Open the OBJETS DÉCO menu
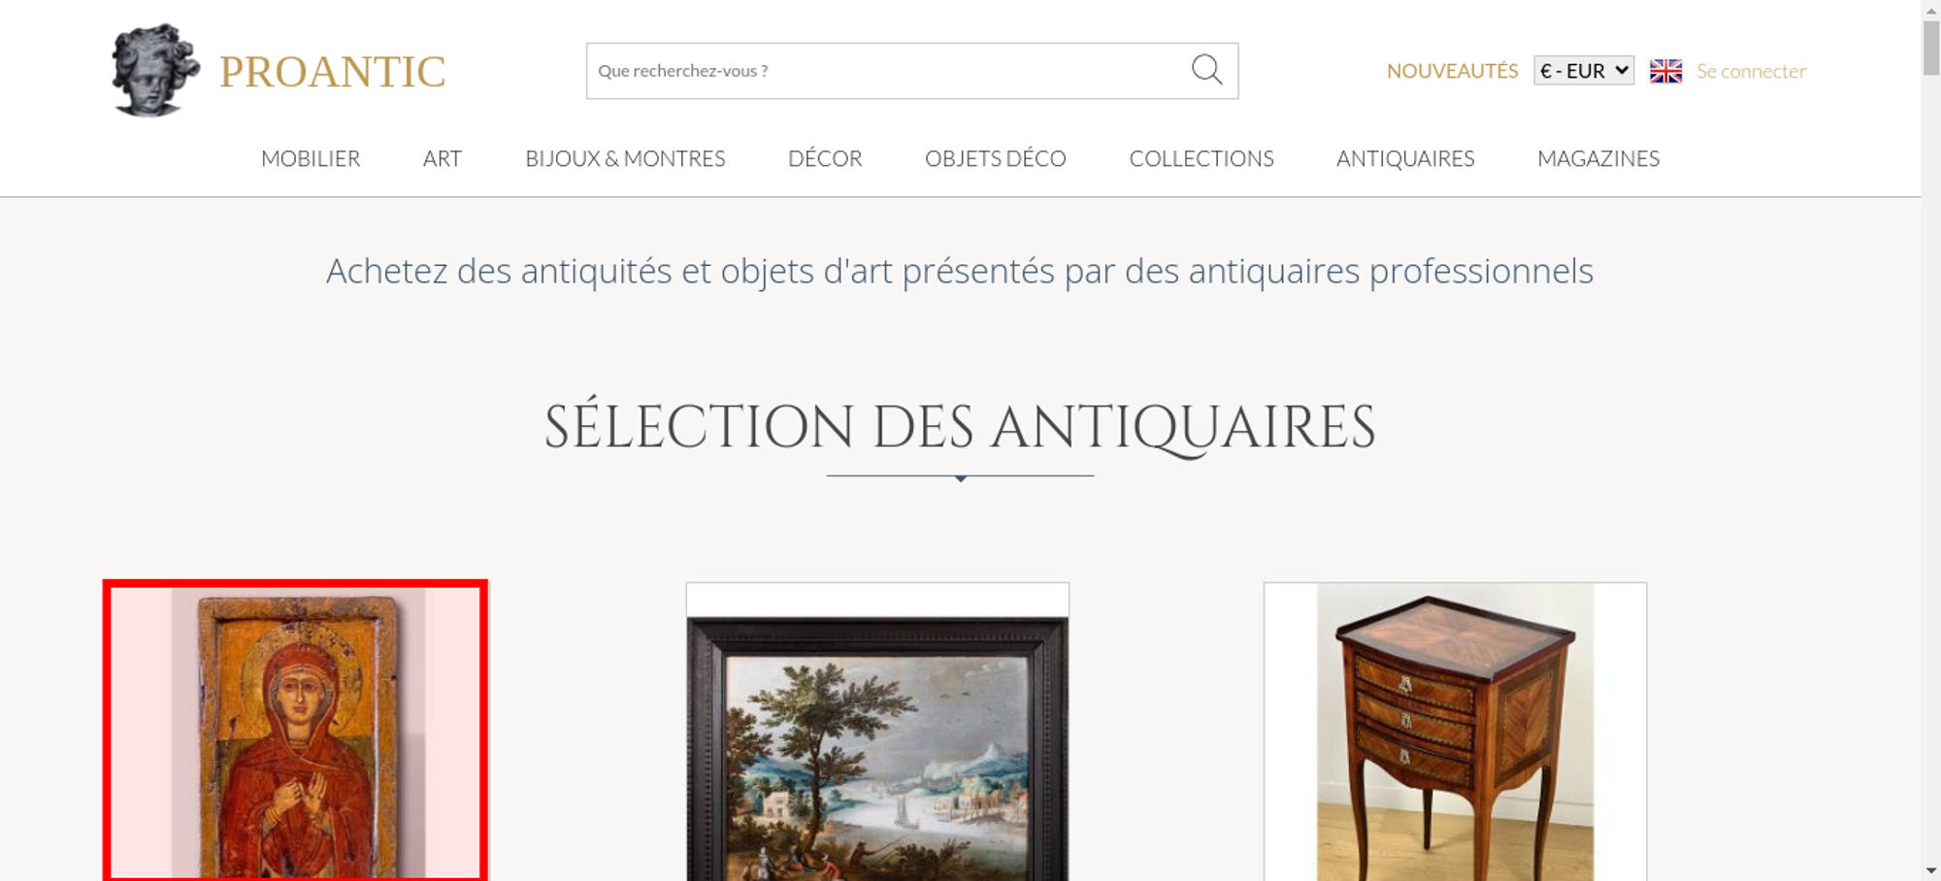Screen dimensions: 1941x881 tap(996, 158)
